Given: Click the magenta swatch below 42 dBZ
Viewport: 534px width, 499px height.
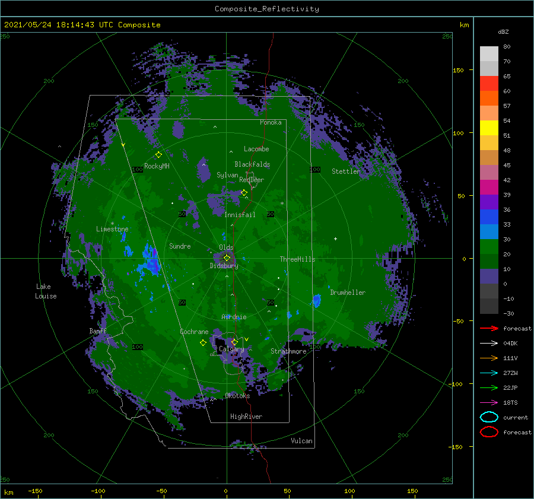Looking at the screenshot, I should point(489,187).
